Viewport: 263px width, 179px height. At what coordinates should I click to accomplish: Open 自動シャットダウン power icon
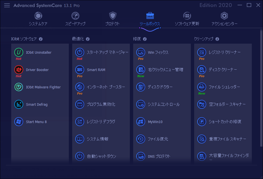[x=80, y=156]
